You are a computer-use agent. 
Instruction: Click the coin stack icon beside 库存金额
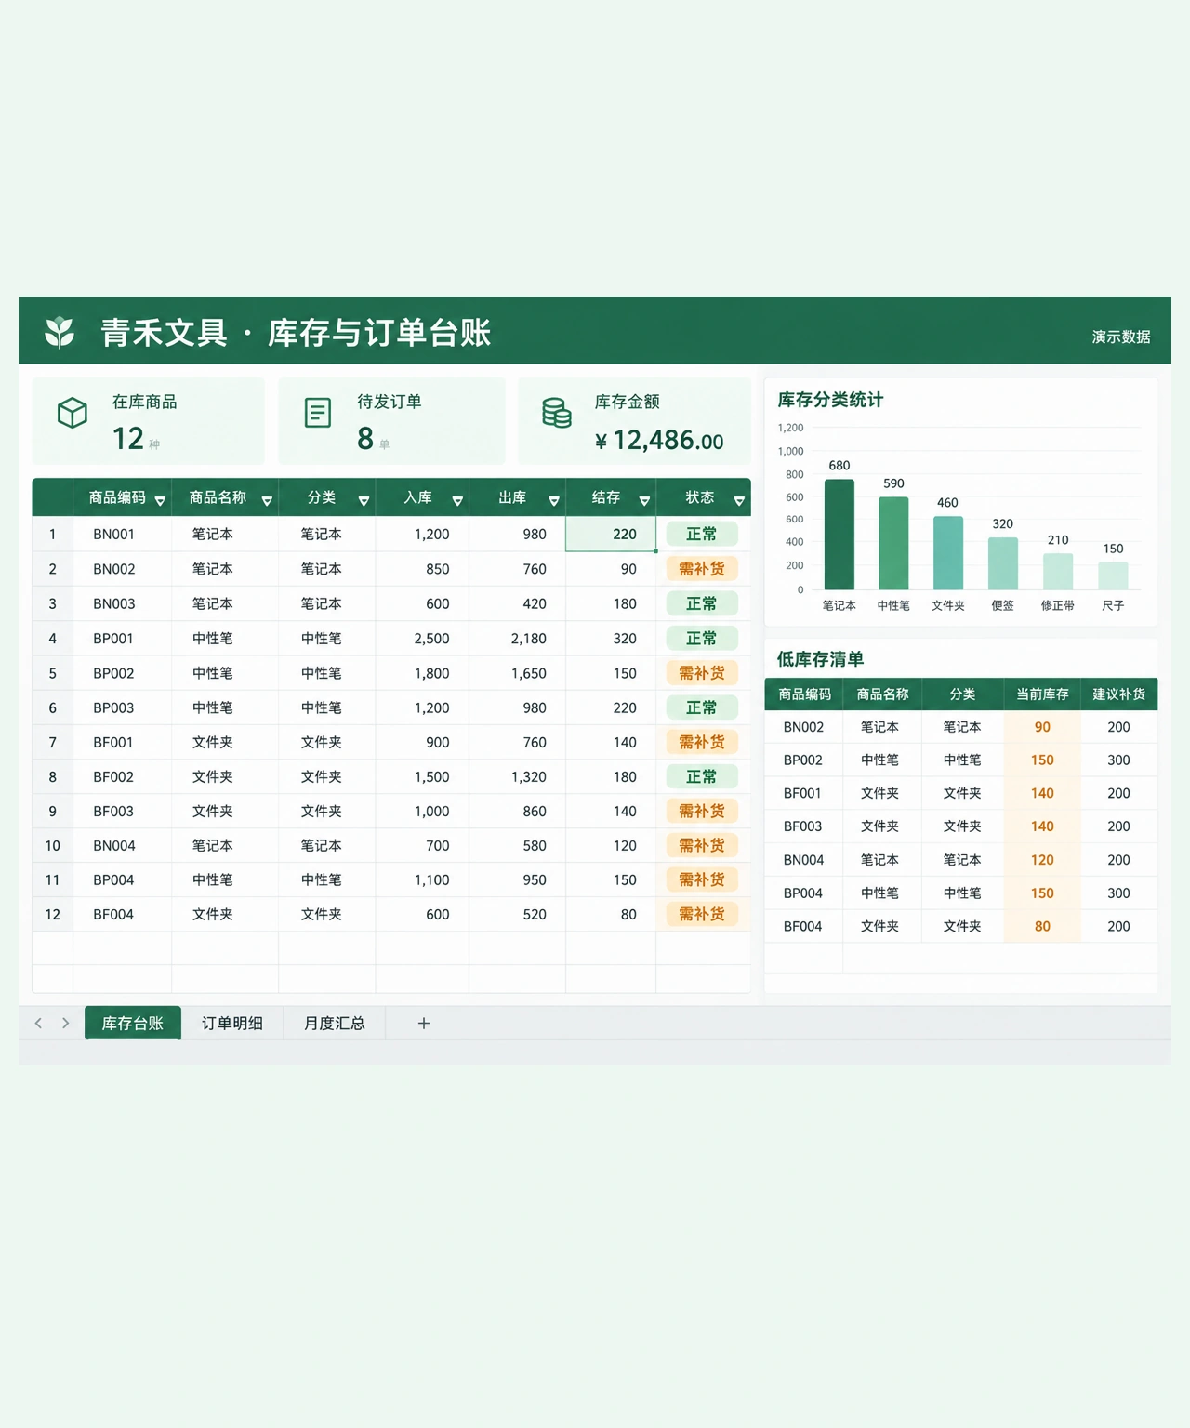[x=557, y=413]
